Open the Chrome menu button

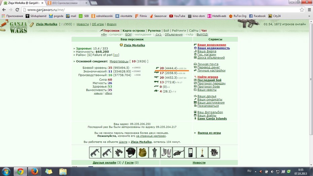point(309,9)
